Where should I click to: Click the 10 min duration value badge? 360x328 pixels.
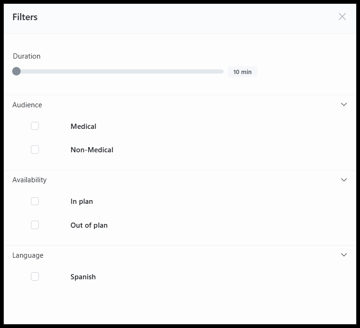242,72
